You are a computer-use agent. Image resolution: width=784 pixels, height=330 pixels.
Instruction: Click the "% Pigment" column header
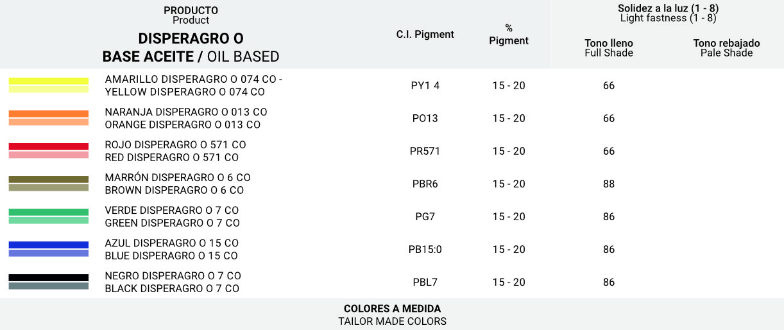509,35
